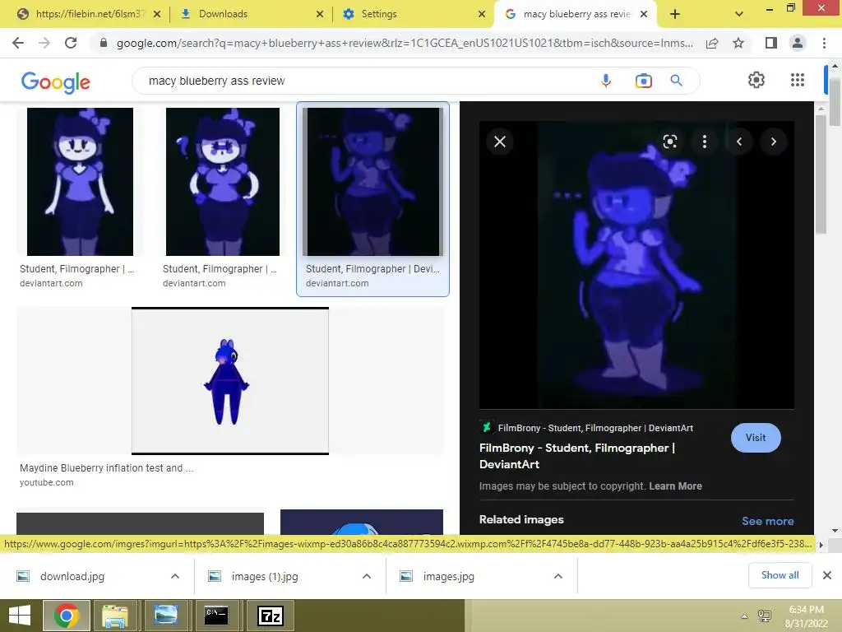Click the preview panel scrollbar thumb
Viewport: 842px width, 632px height.
coord(821,174)
